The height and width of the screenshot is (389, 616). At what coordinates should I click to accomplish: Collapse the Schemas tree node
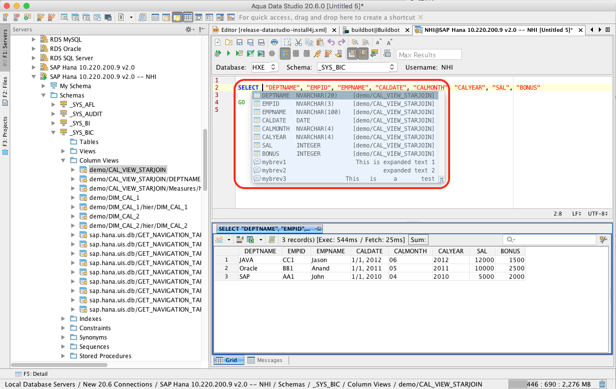44,95
